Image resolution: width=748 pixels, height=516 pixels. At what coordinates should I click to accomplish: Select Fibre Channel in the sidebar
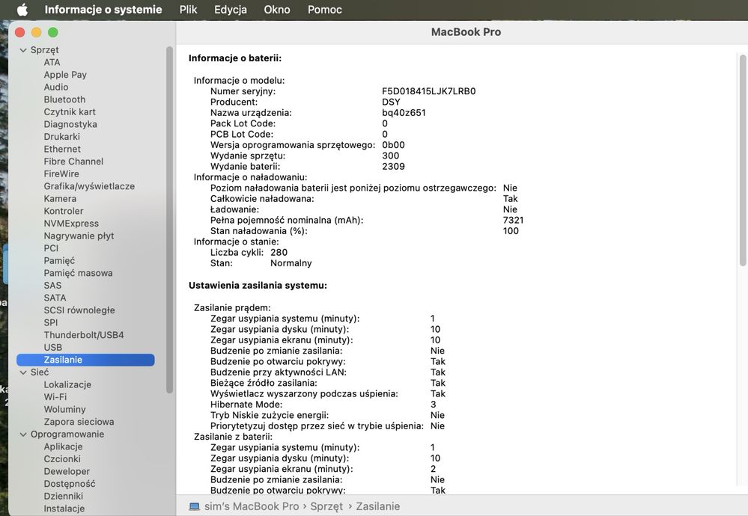coord(73,162)
